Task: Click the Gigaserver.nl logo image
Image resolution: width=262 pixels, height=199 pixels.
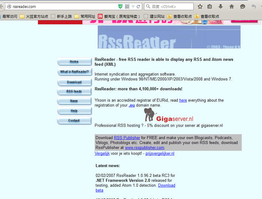Action: pos(169,115)
